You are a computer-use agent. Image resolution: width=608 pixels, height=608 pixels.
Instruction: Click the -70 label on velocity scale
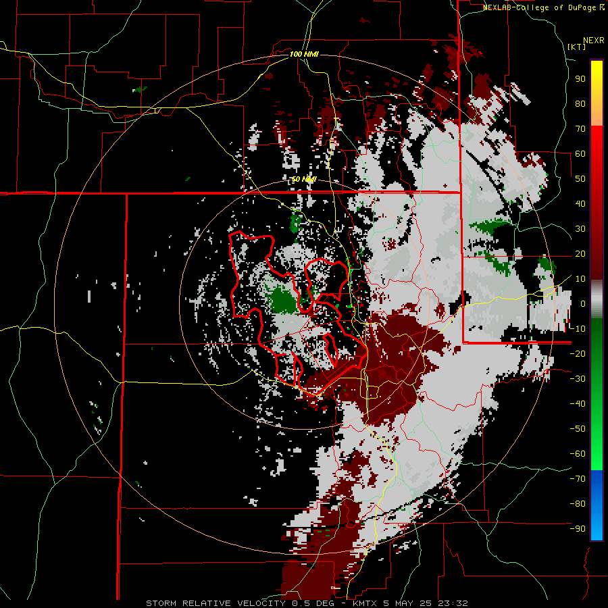(578, 479)
